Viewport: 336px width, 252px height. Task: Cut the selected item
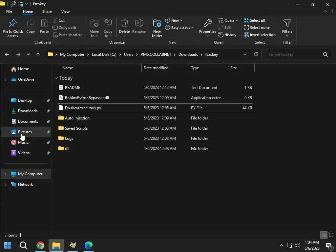pos(59,20)
